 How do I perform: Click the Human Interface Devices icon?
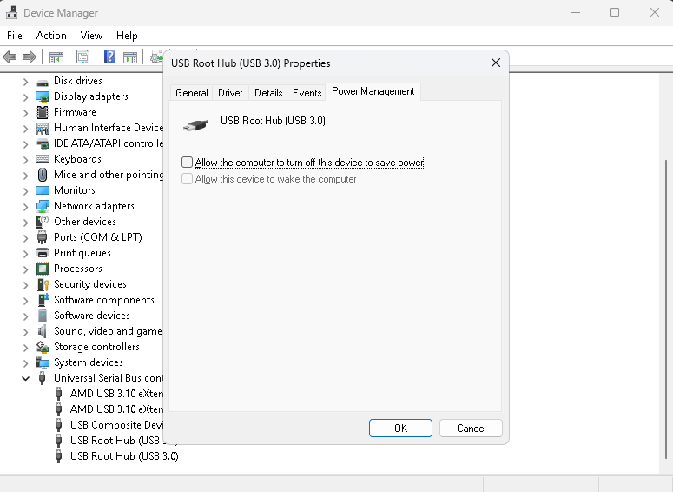(x=42, y=128)
